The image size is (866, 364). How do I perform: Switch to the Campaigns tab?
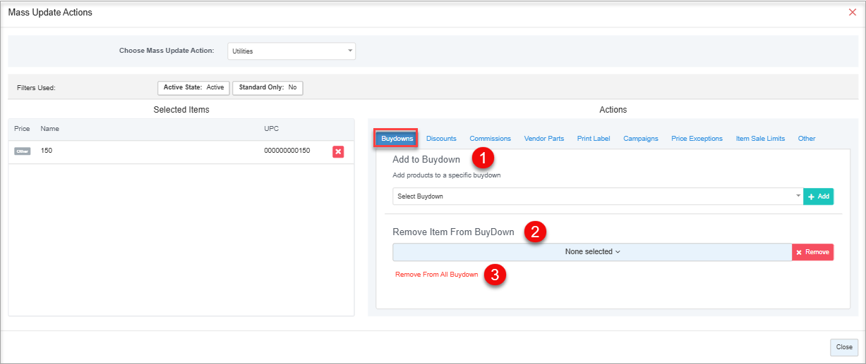[x=640, y=139]
